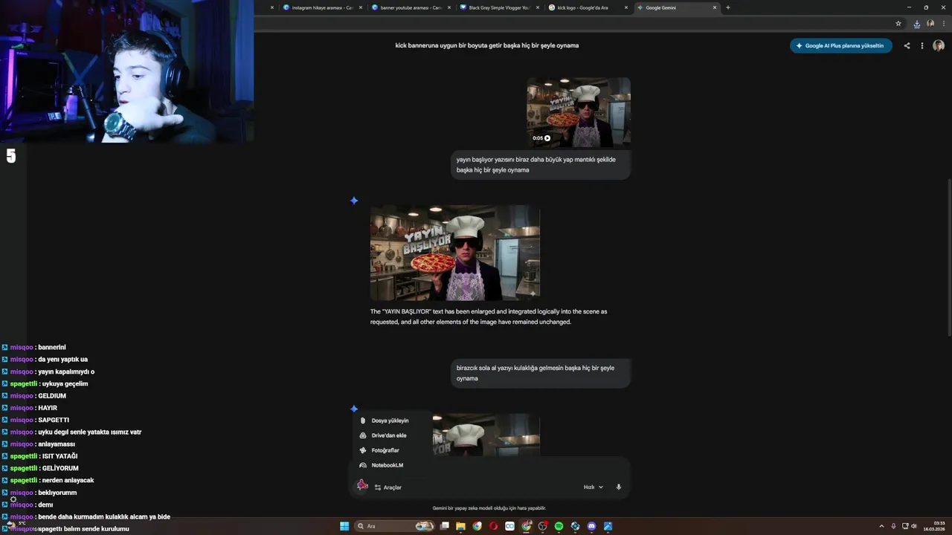This screenshot has width=952, height=535.
Task: Activate the microphone voice input
Action: pos(618,487)
